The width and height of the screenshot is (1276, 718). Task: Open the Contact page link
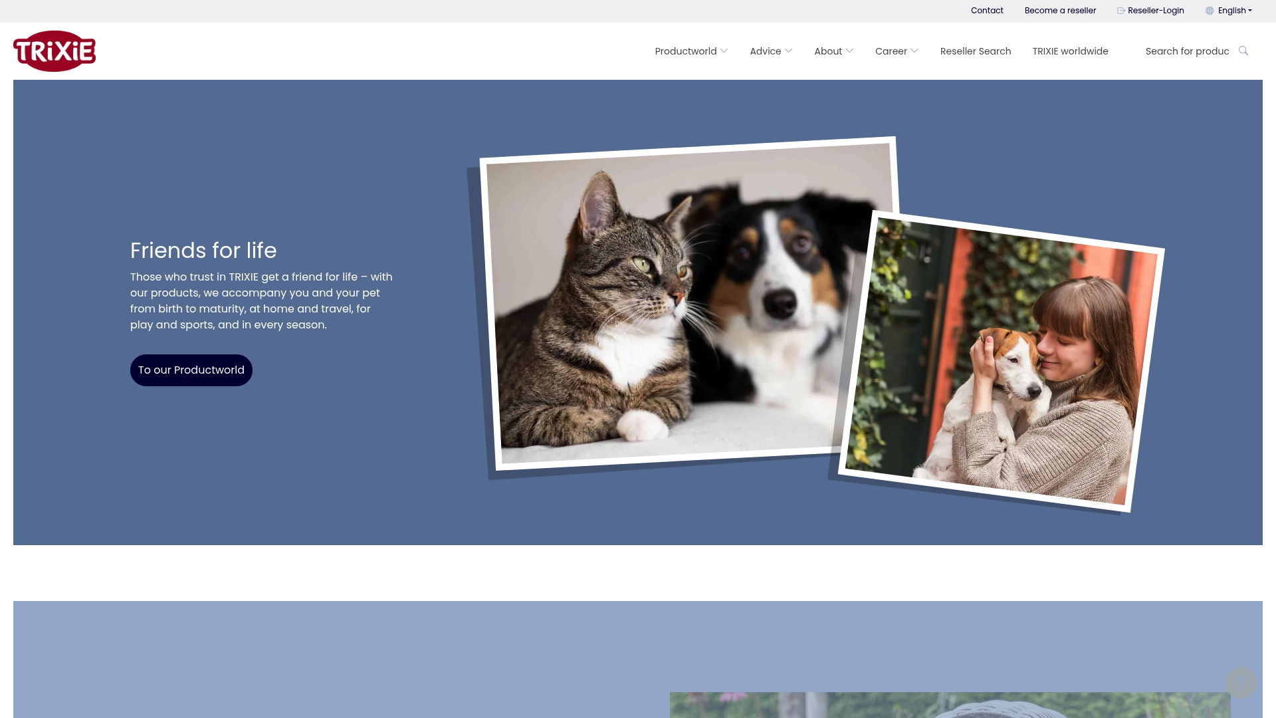987,10
